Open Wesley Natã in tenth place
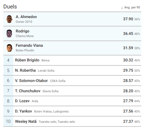This screenshot has width=145, height=129. (26, 122)
